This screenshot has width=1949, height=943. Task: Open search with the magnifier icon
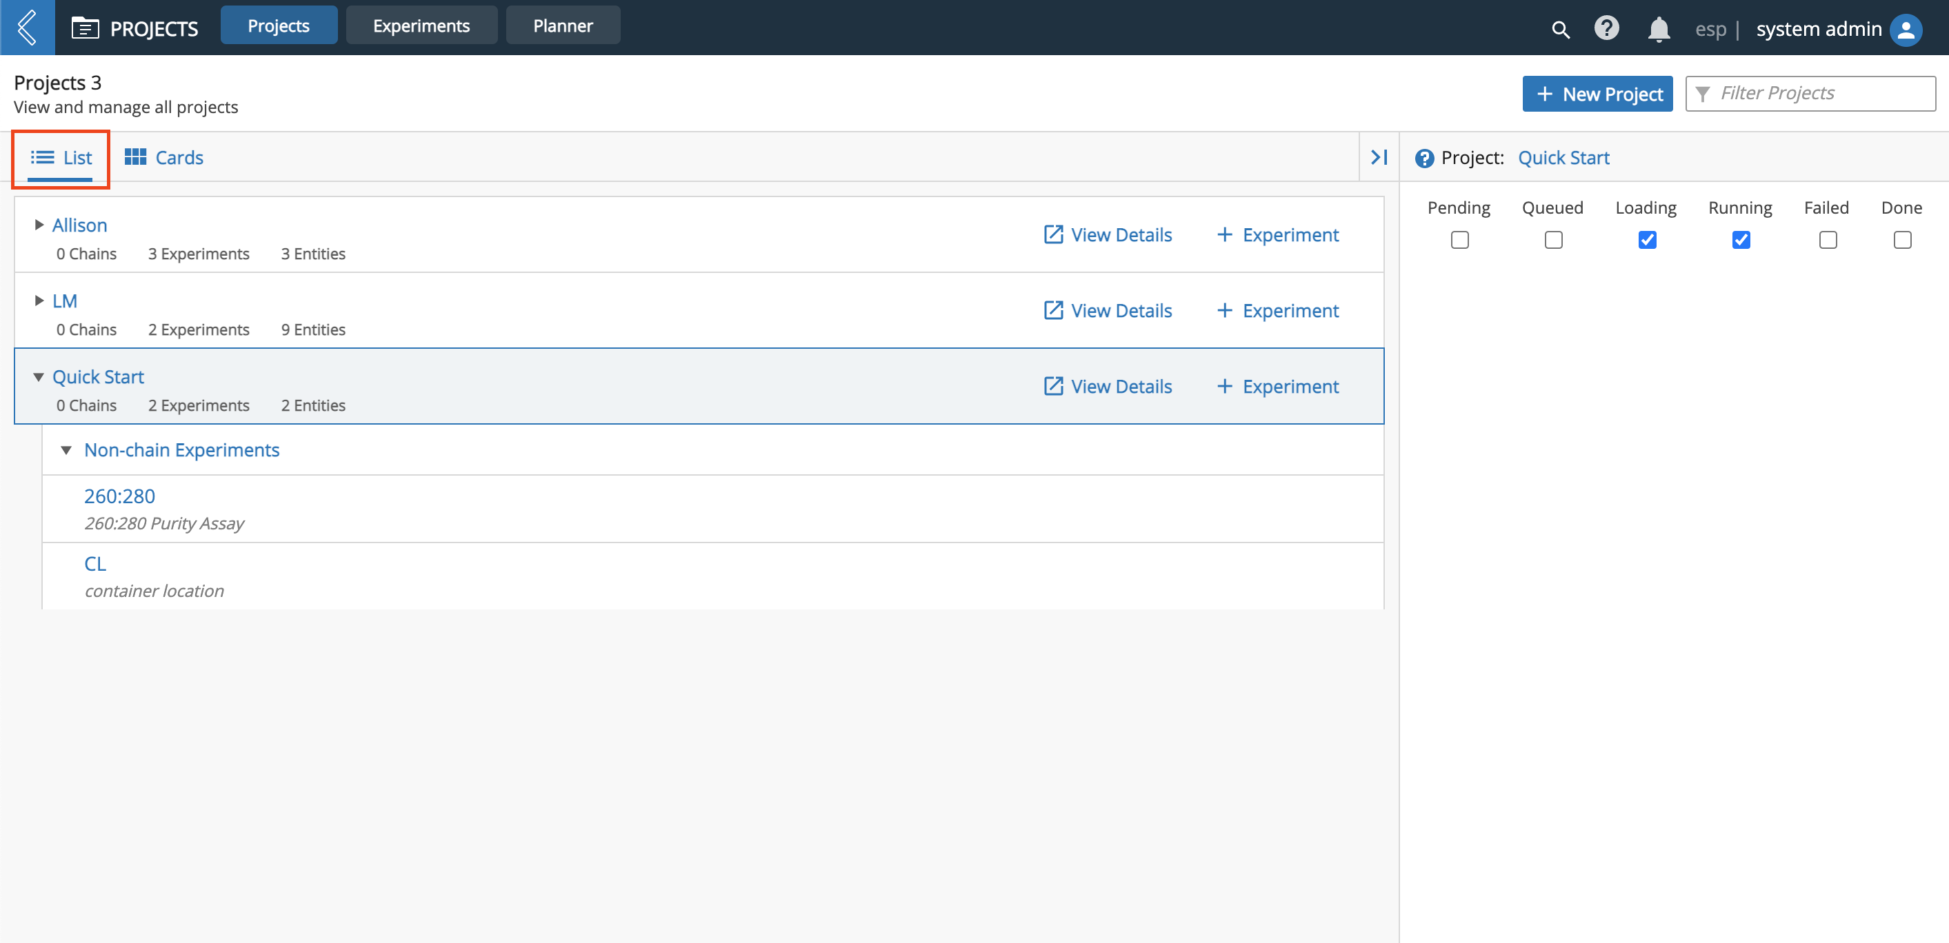tap(1560, 30)
